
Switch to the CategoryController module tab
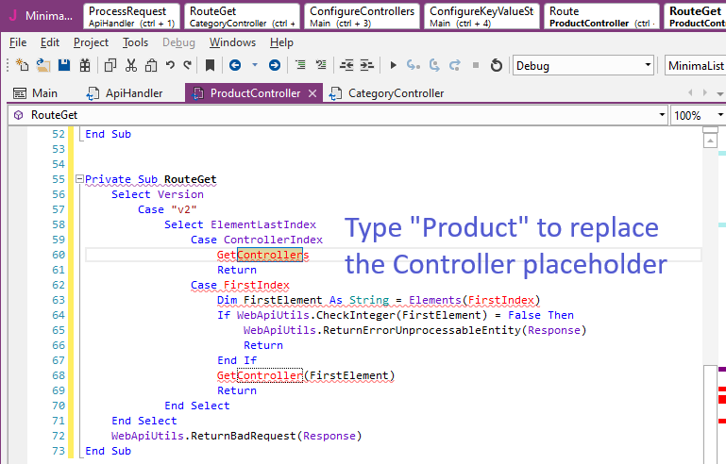click(x=386, y=93)
